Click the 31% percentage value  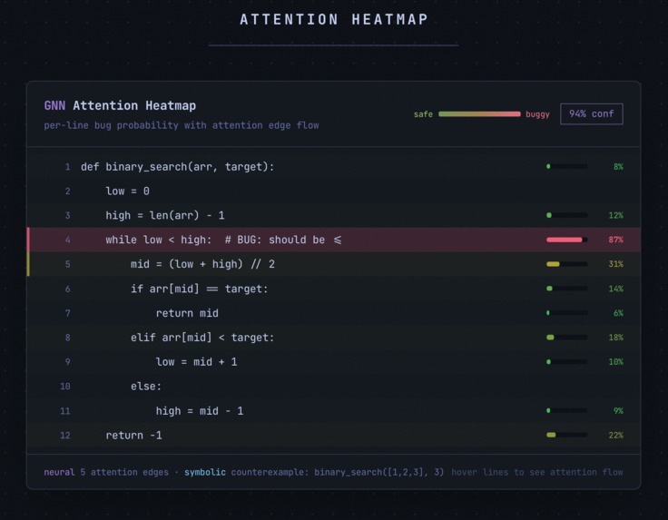coord(615,264)
